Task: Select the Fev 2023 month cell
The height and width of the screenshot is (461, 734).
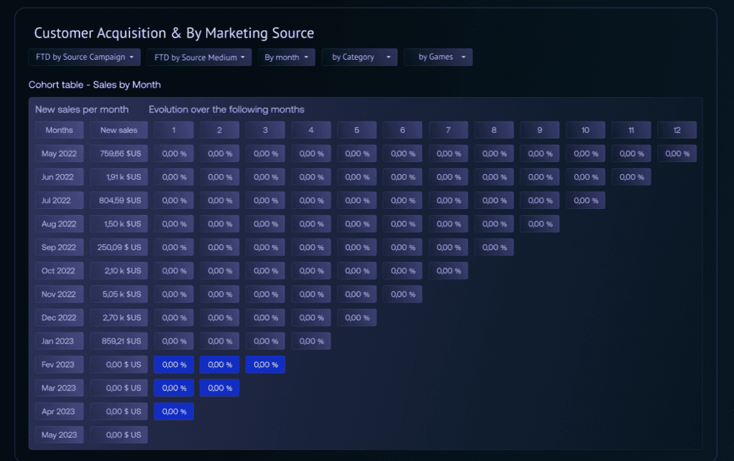Action: point(60,364)
